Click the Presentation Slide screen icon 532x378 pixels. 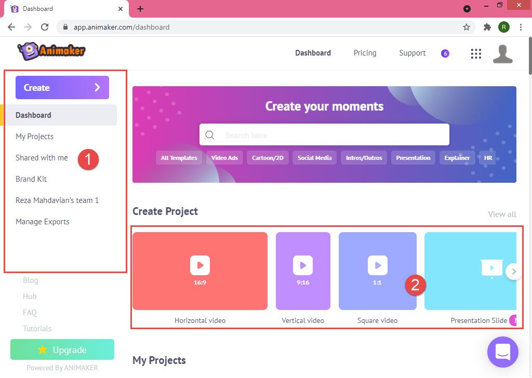tap(491, 268)
